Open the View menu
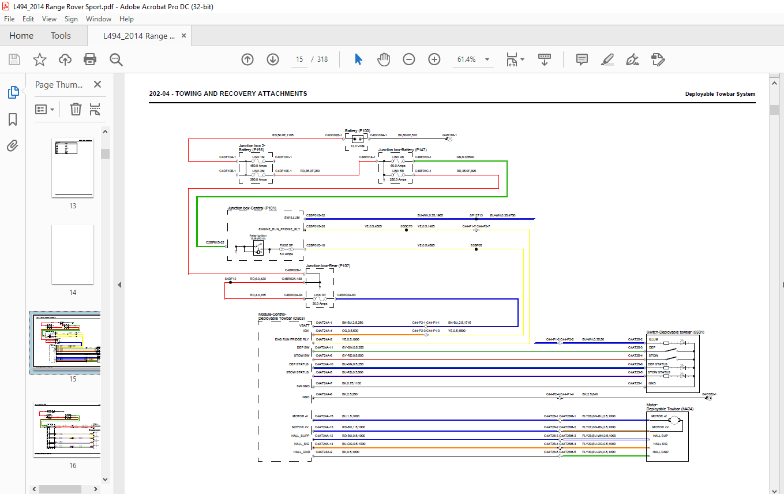Viewport: 784px width, 494px height. (x=50, y=19)
